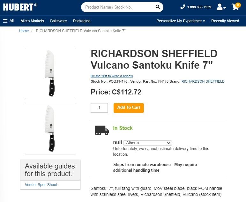Open the Alberta province dropdown
This screenshot has height=202, width=246.
pyautogui.click(x=147, y=143)
